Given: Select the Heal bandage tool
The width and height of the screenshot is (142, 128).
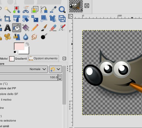Looking at the screenshot, I should point(8,37).
